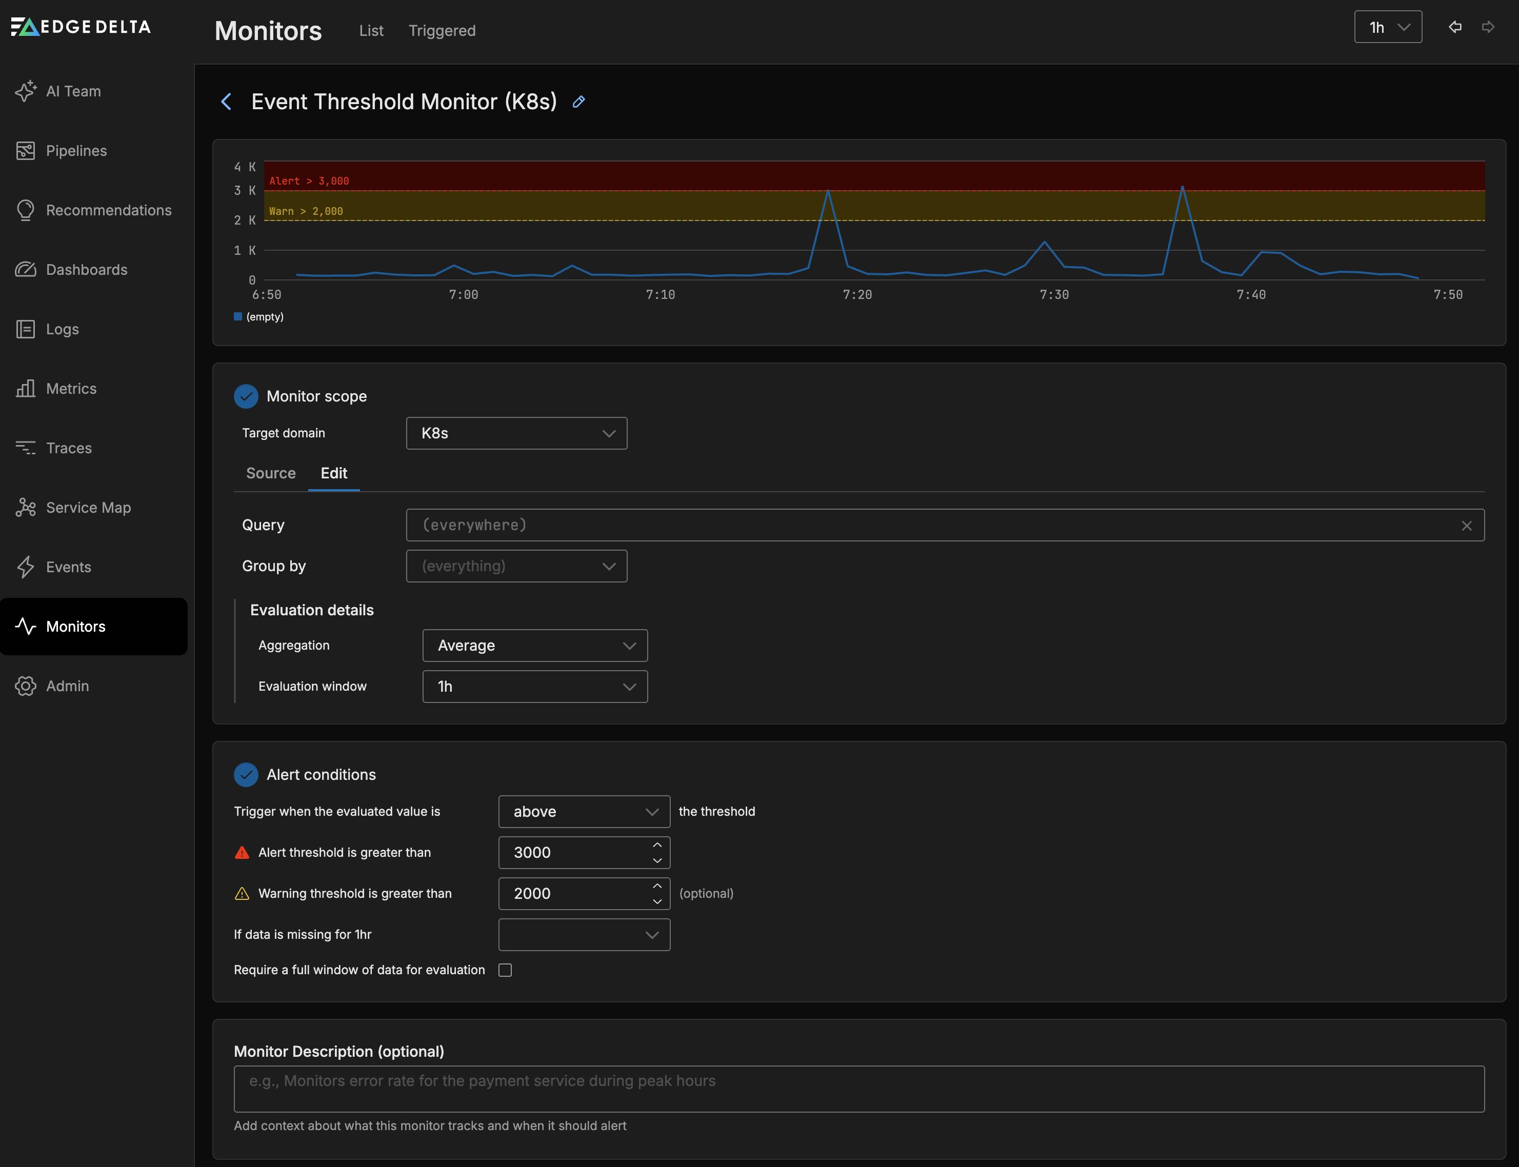This screenshot has height=1167, width=1519.
Task: Open the AI Team panel
Action: [73, 91]
